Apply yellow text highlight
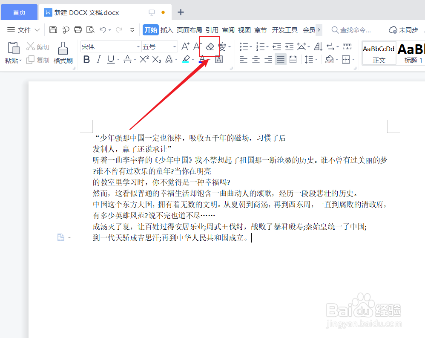425x338 pixels. pyautogui.click(x=187, y=59)
